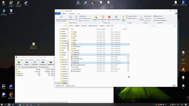Switch to the Home (Главная) ribbon tab

[64, 14]
